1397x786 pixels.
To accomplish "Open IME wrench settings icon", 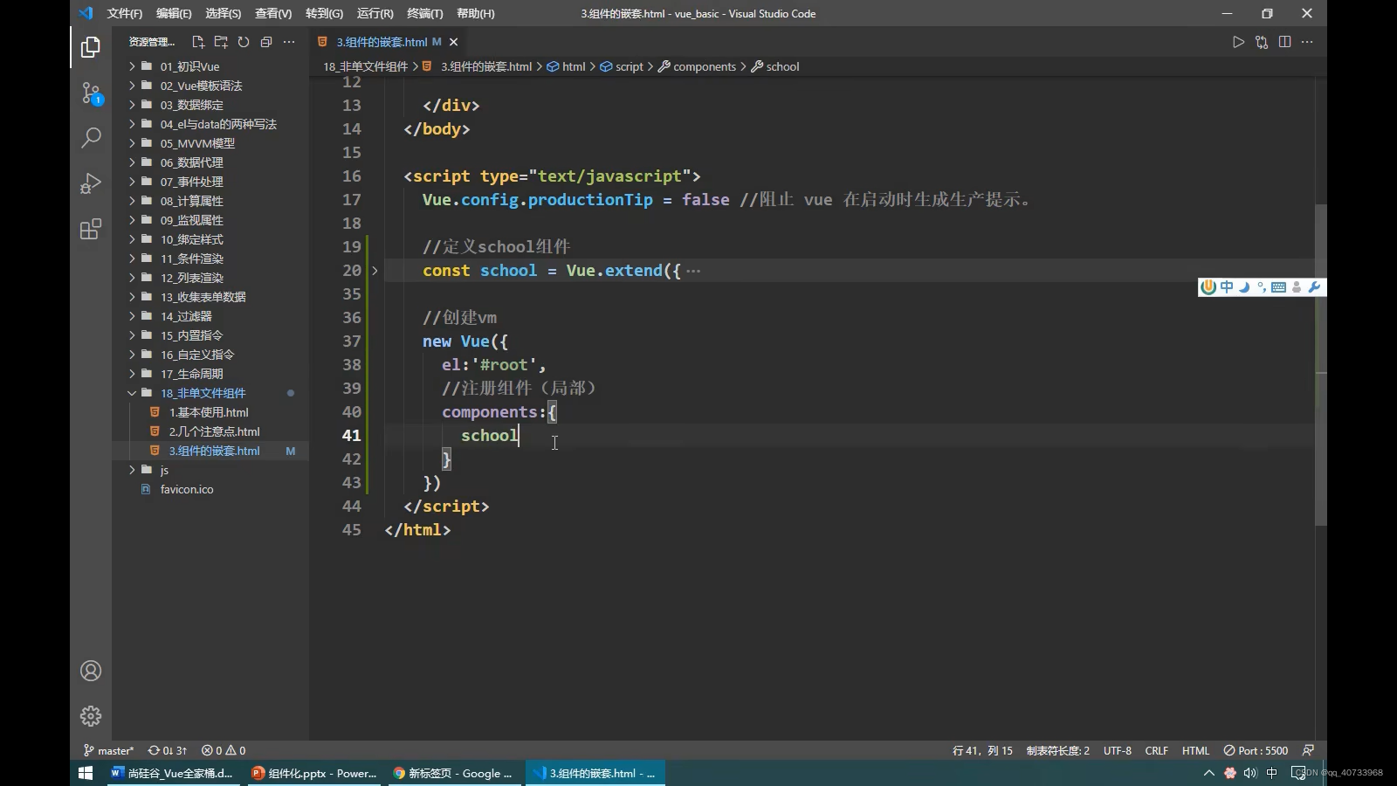I will pyautogui.click(x=1314, y=287).
